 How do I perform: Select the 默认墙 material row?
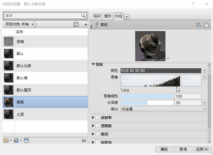point(45,78)
